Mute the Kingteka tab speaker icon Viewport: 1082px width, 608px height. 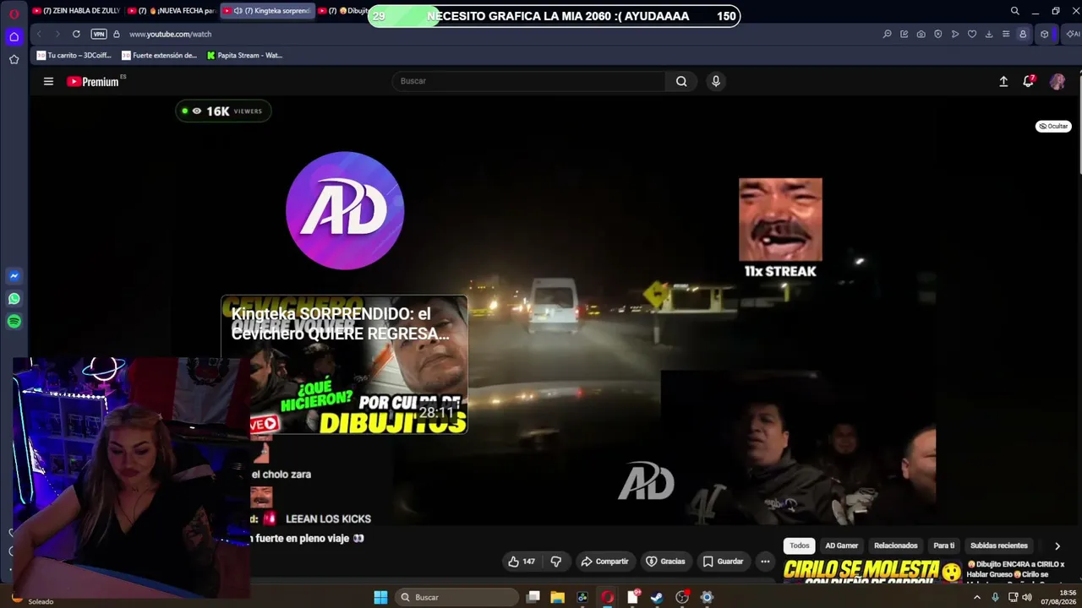tap(238, 11)
